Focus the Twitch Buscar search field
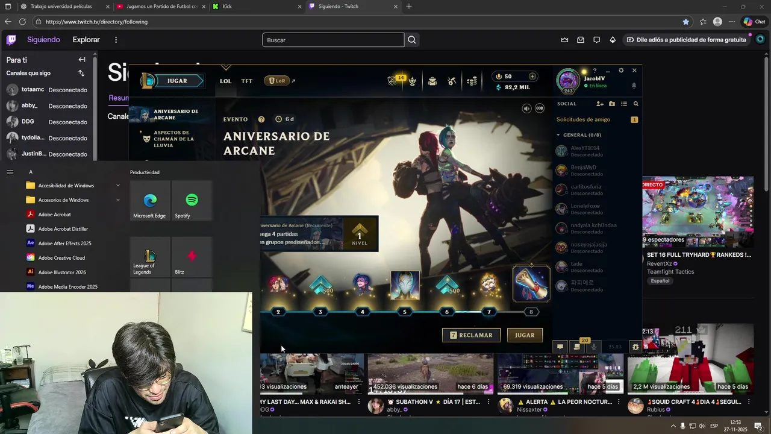This screenshot has height=434, width=771. coord(333,40)
